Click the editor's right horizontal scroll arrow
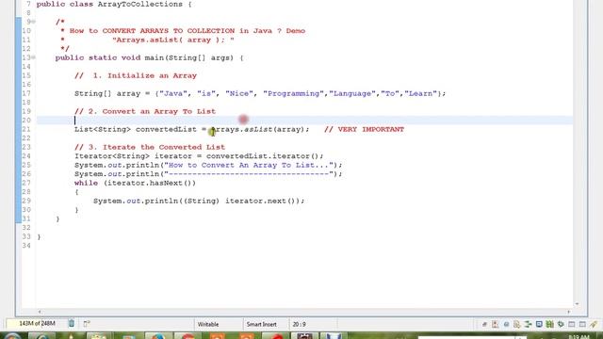Screen dimensions: 603x339 (568, 312)
